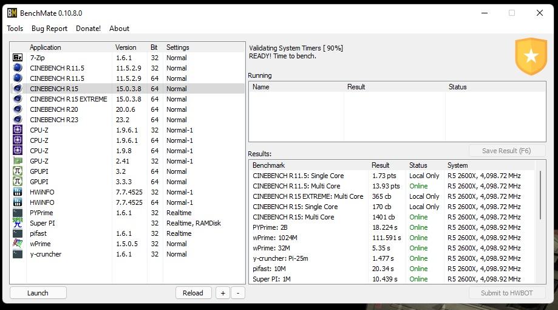Select the pifast: 10M result row
Viewport: 558px width, 310px height.
pos(392,269)
